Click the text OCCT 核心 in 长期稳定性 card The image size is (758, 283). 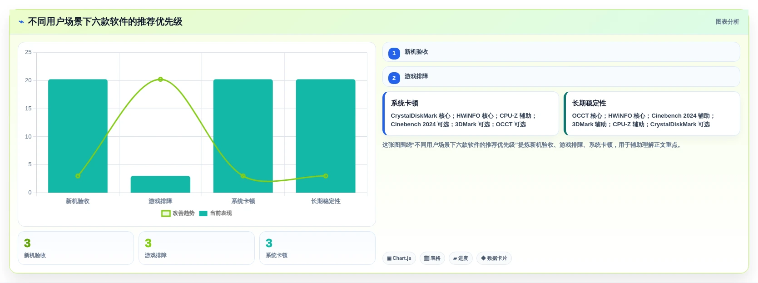point(587,116)
